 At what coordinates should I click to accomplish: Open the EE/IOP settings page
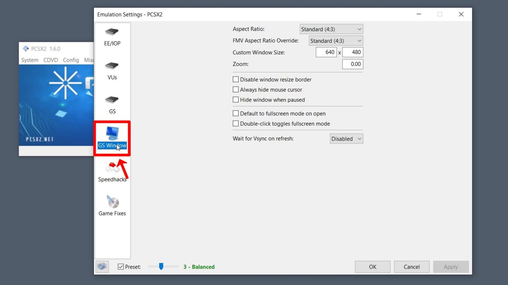click(112, 37)
